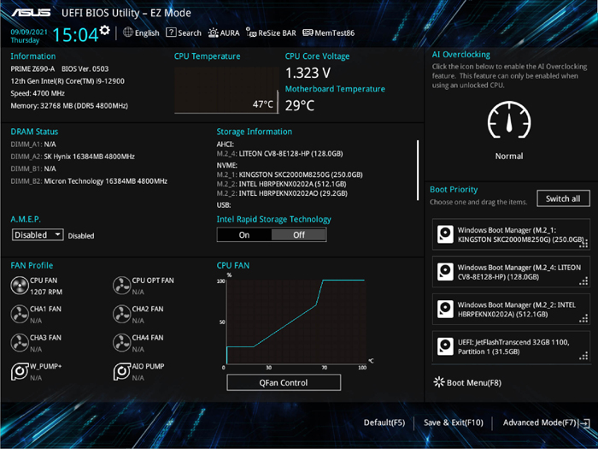
Task: Click the 'Speed: 4700 MHz' line
Action: coord(38,93)
